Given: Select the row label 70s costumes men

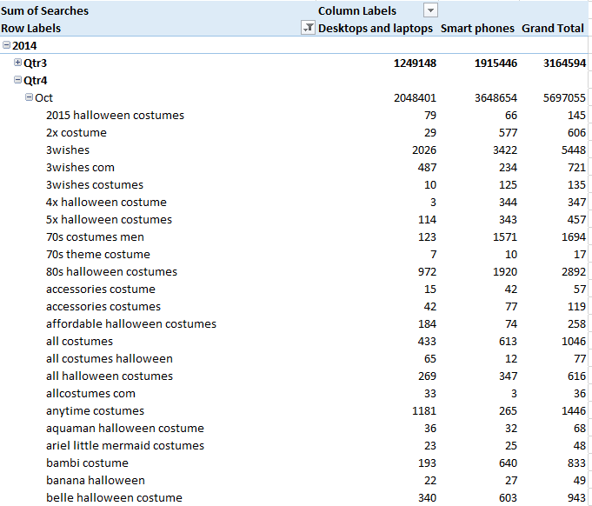Looking at the screenshot, I should (x=95, y=236).
